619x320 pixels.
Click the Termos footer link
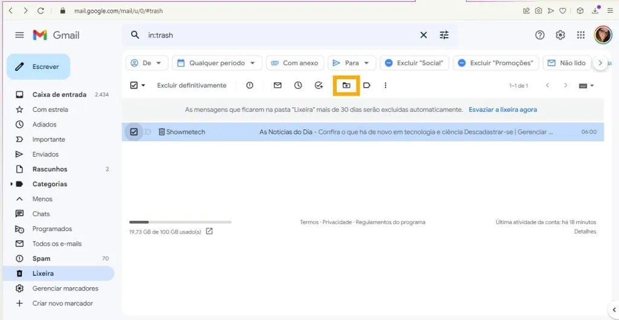tap(309, 223)
